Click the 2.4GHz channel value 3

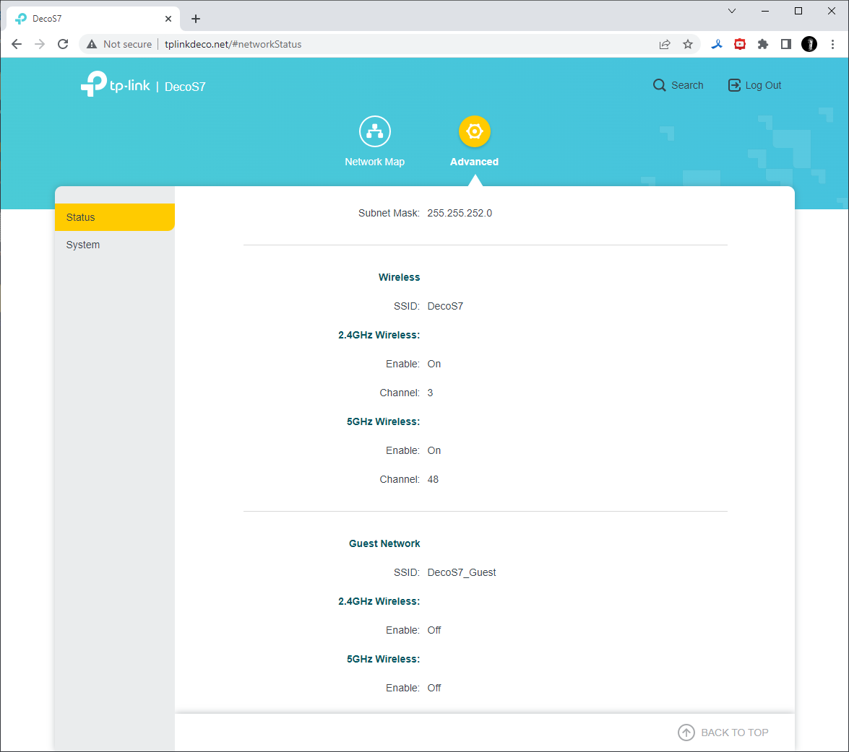coord(430,393)
